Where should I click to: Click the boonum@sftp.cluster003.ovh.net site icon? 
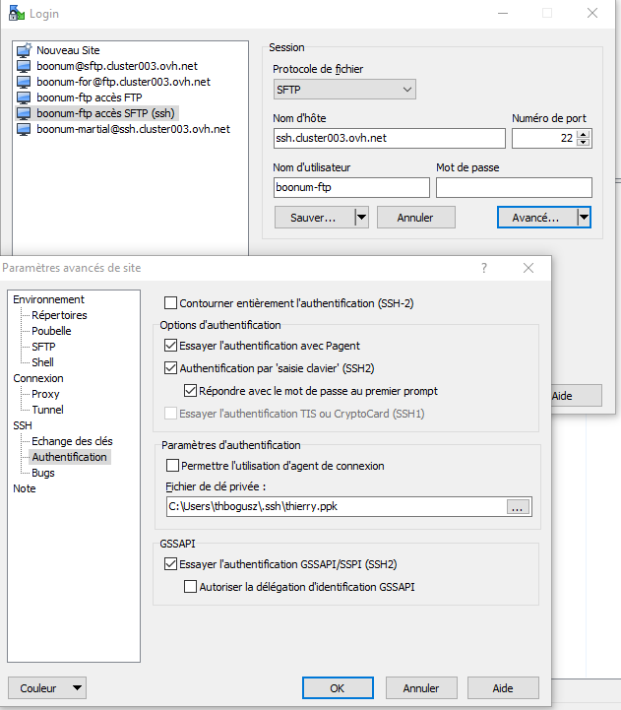(25, 66)
